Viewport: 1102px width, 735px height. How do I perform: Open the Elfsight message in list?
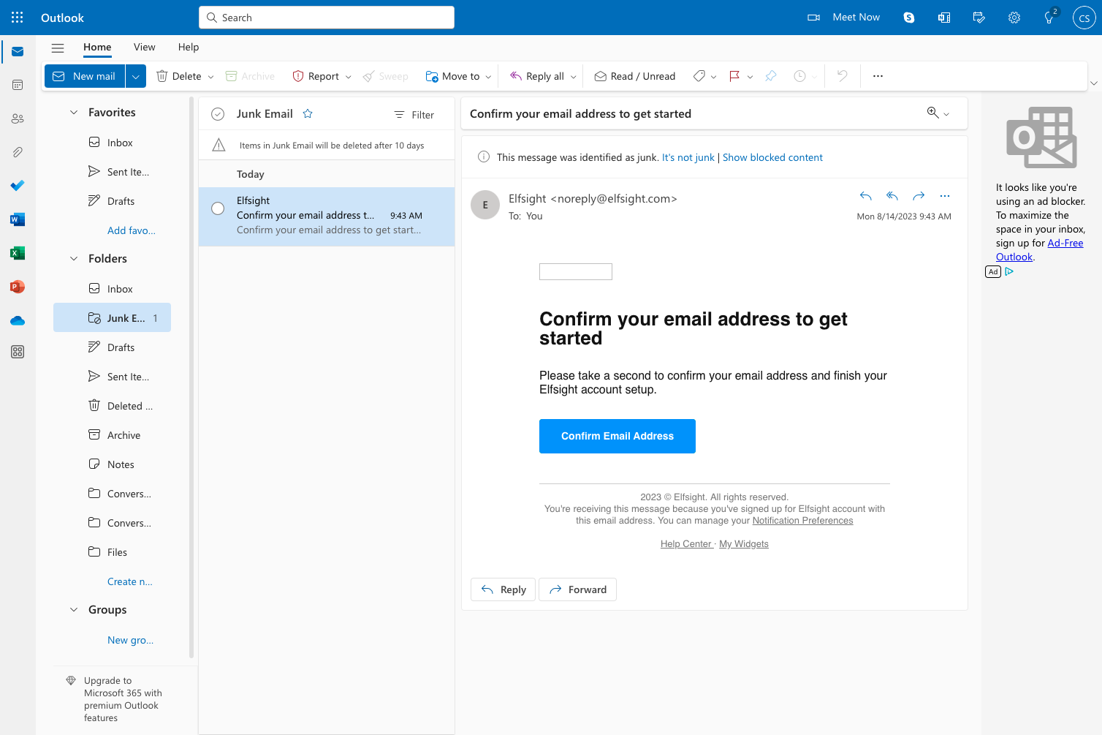click(x=327, y=216)
